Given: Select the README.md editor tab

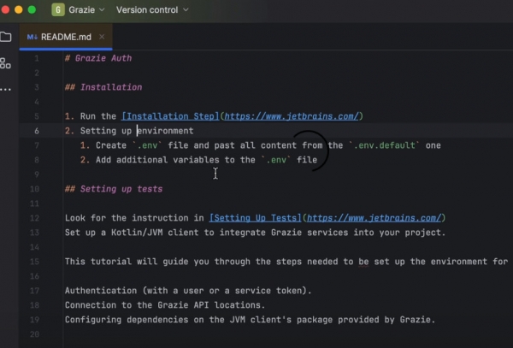Looking at the screenshot, I should pyautogui.click(x=66, y=37).
